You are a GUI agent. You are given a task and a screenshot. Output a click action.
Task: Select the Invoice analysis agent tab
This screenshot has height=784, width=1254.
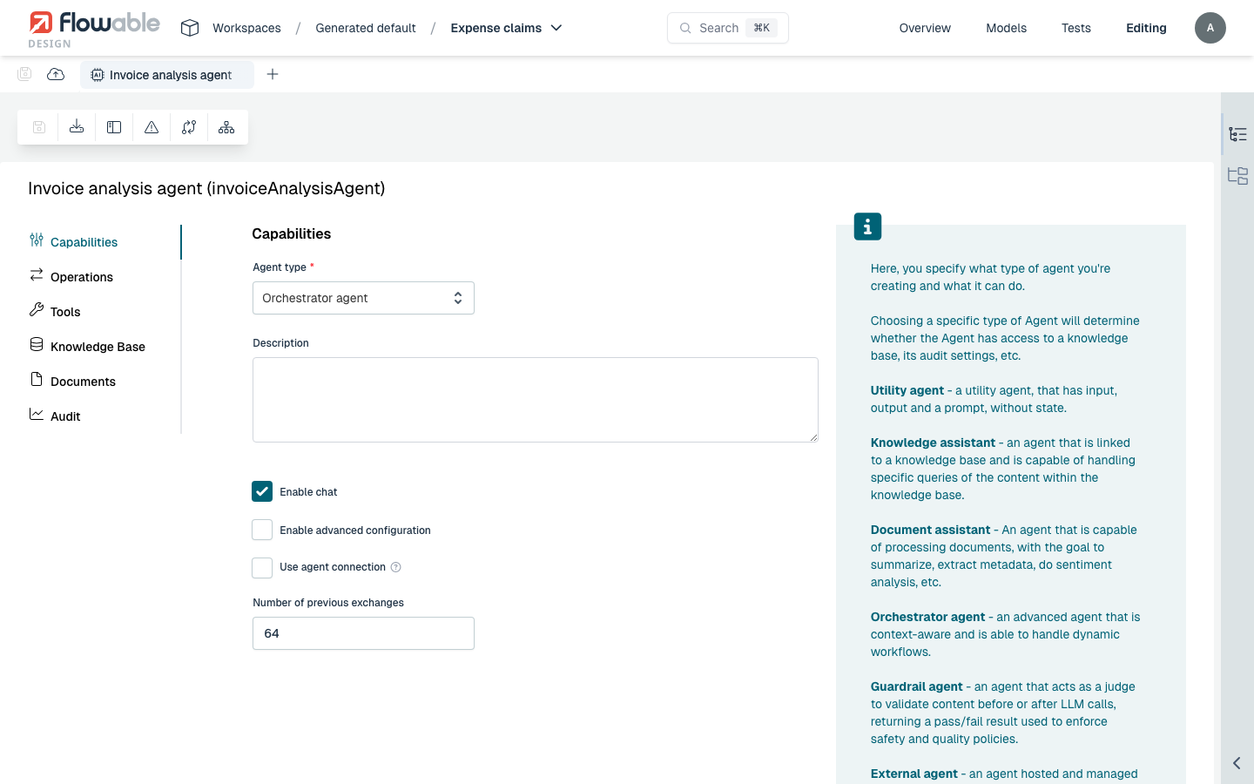pyautogui.click(x=167, y=75)
